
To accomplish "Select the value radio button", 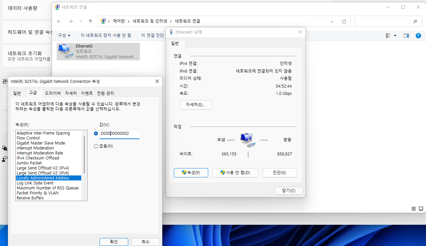I will point(96,133).
